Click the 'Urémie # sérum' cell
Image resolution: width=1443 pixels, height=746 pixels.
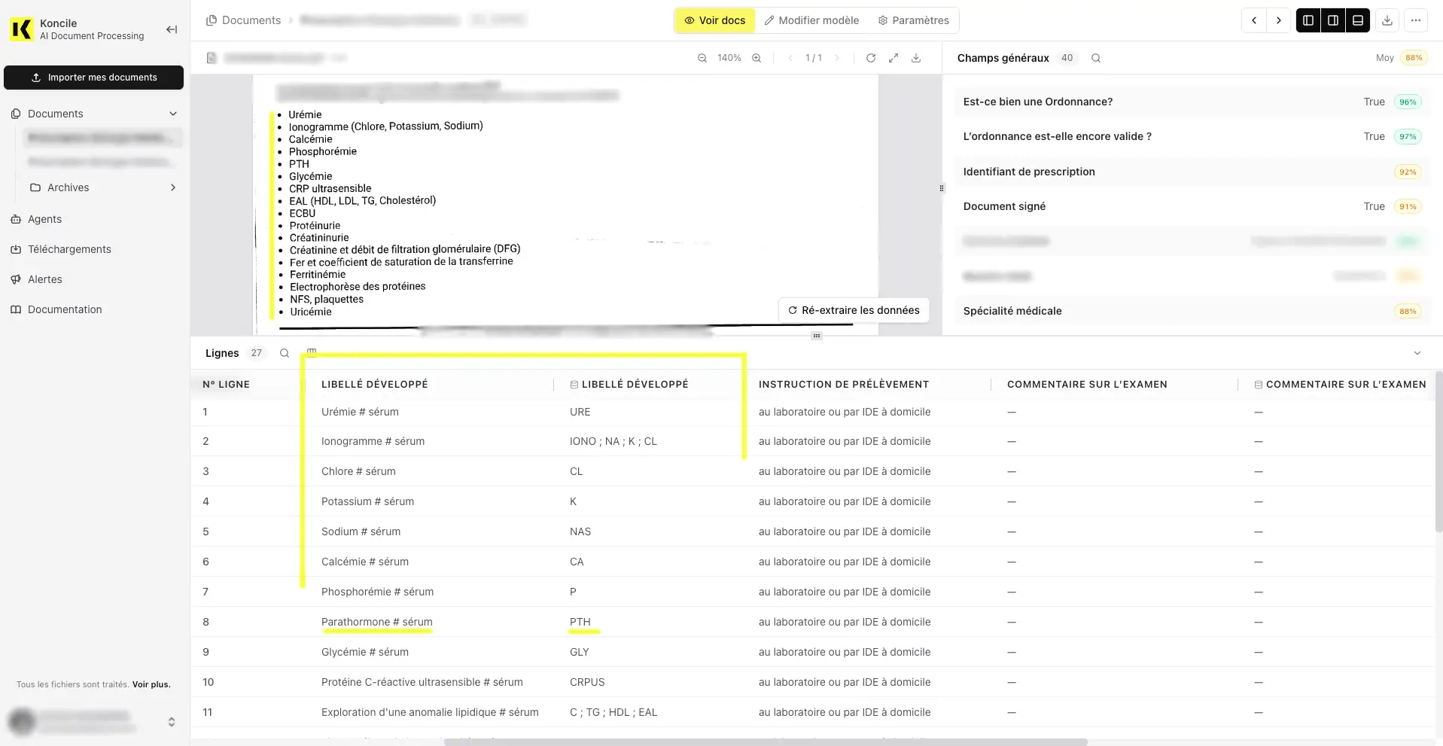[x=360, y=412]
